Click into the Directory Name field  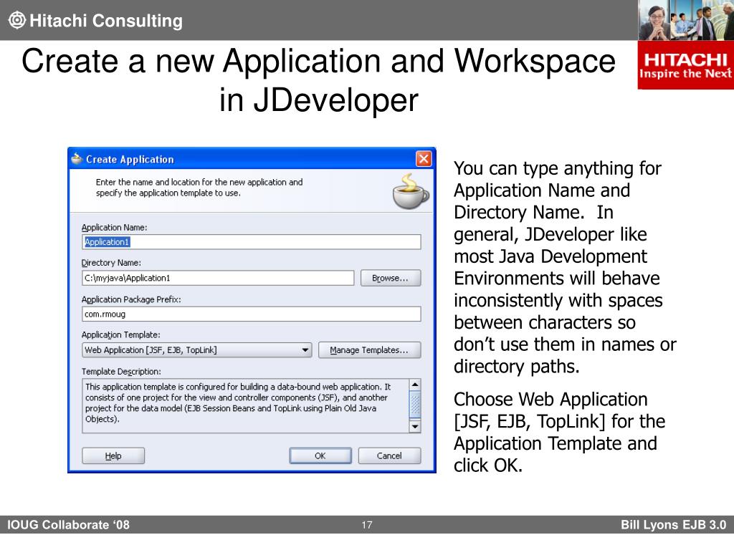218,278
